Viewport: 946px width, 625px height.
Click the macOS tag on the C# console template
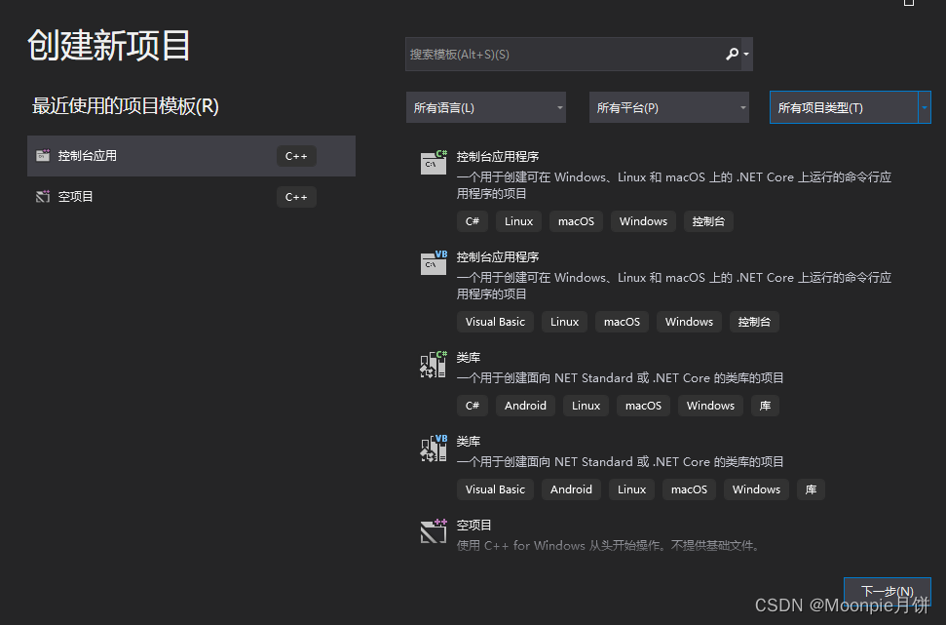point(576,221)
